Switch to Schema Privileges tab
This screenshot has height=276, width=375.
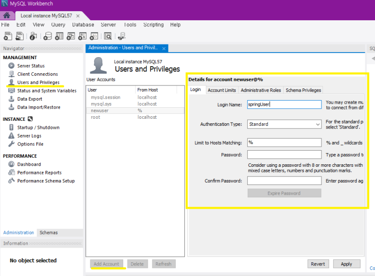coord(303,90)
